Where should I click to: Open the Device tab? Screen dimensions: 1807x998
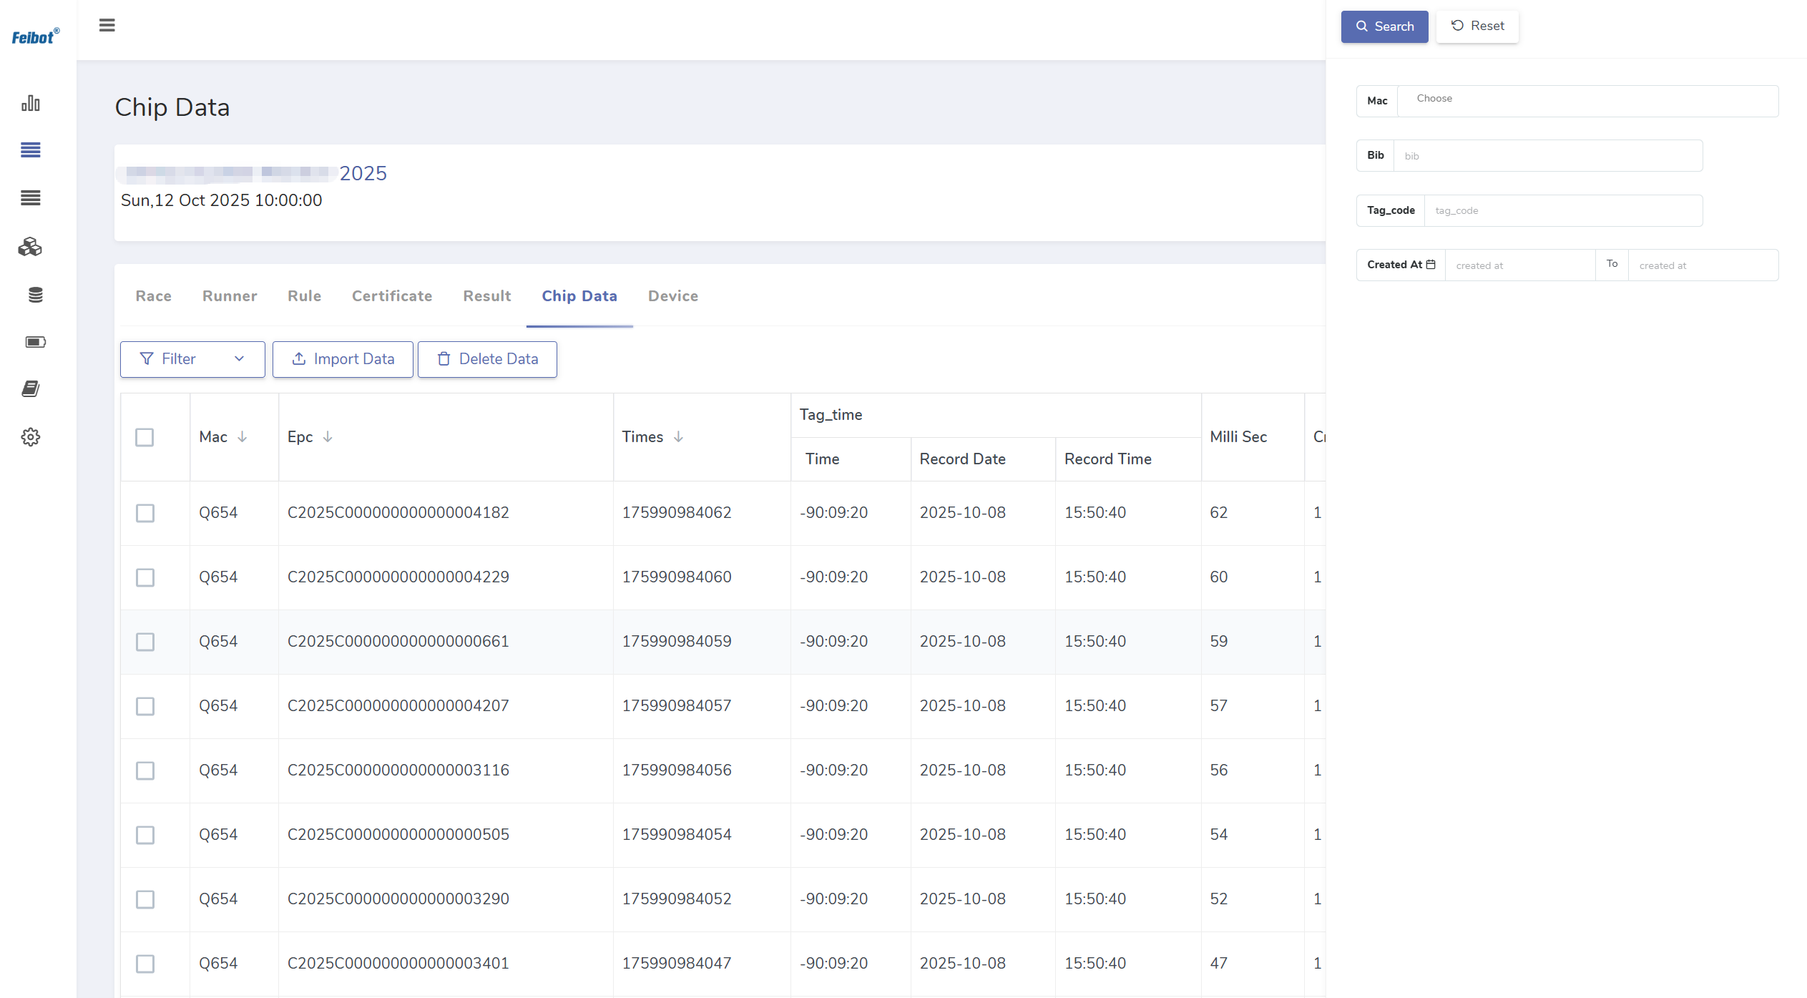click(x=672, y=296)
